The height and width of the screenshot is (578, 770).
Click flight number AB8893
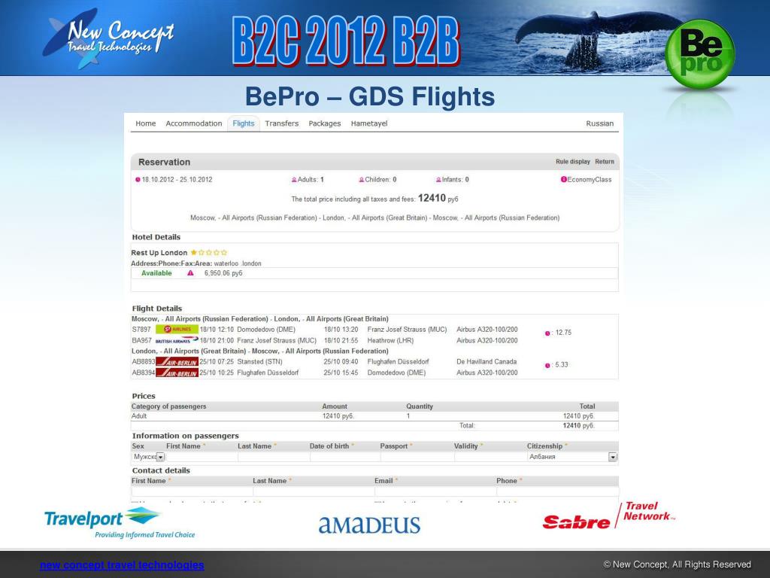(144, 362)
